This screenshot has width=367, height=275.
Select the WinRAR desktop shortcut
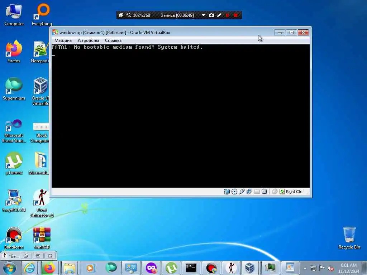[42, 238]
